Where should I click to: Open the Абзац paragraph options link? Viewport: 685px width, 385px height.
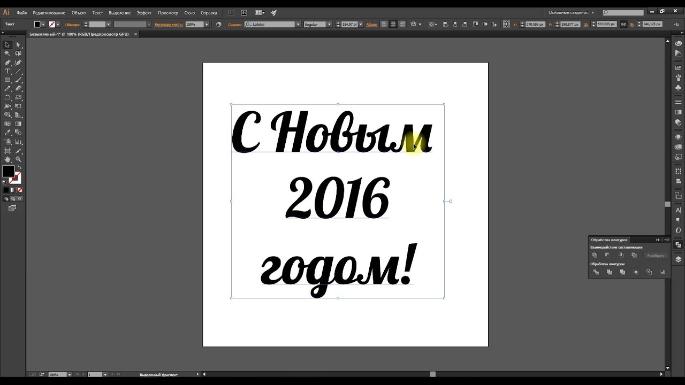(371, 25)
